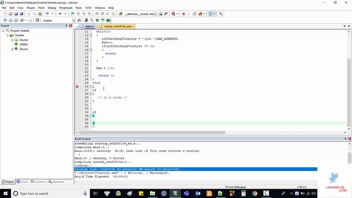The width and height of the screenshot is (352, 198).
Task: Insert a bookmark with the flag icon
Action: pyautogui.click(x=73, y=14)
